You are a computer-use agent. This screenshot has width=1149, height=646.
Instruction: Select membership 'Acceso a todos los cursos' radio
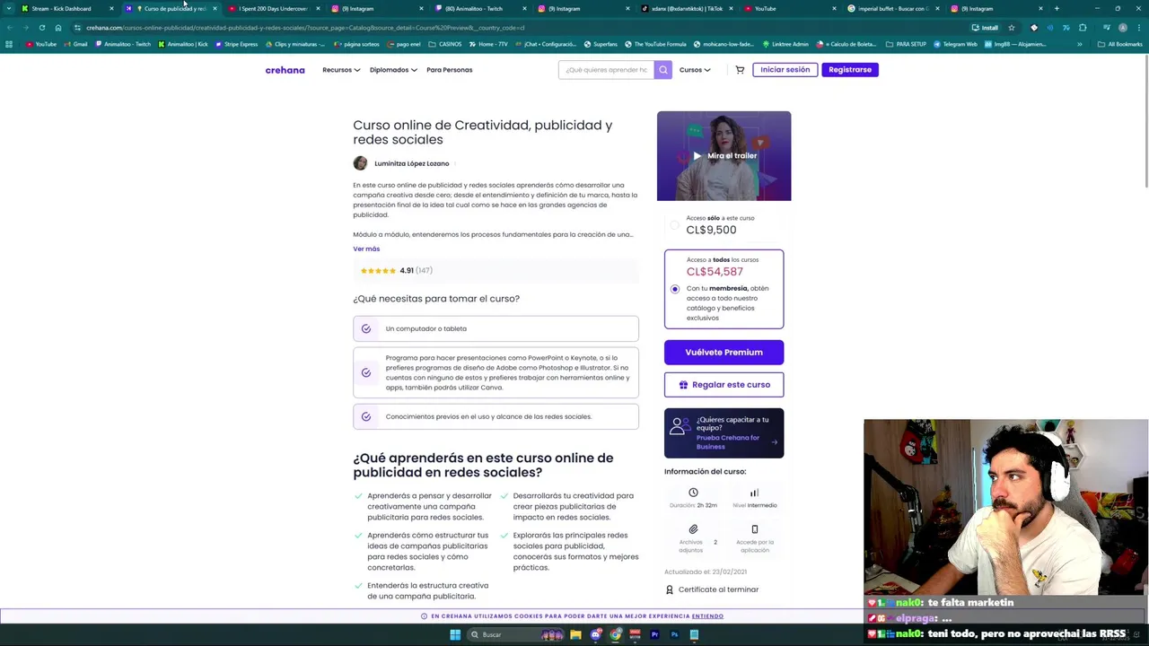(x=675, y=289)
